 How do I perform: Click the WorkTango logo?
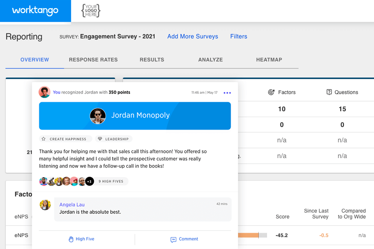tap(35, 11)
